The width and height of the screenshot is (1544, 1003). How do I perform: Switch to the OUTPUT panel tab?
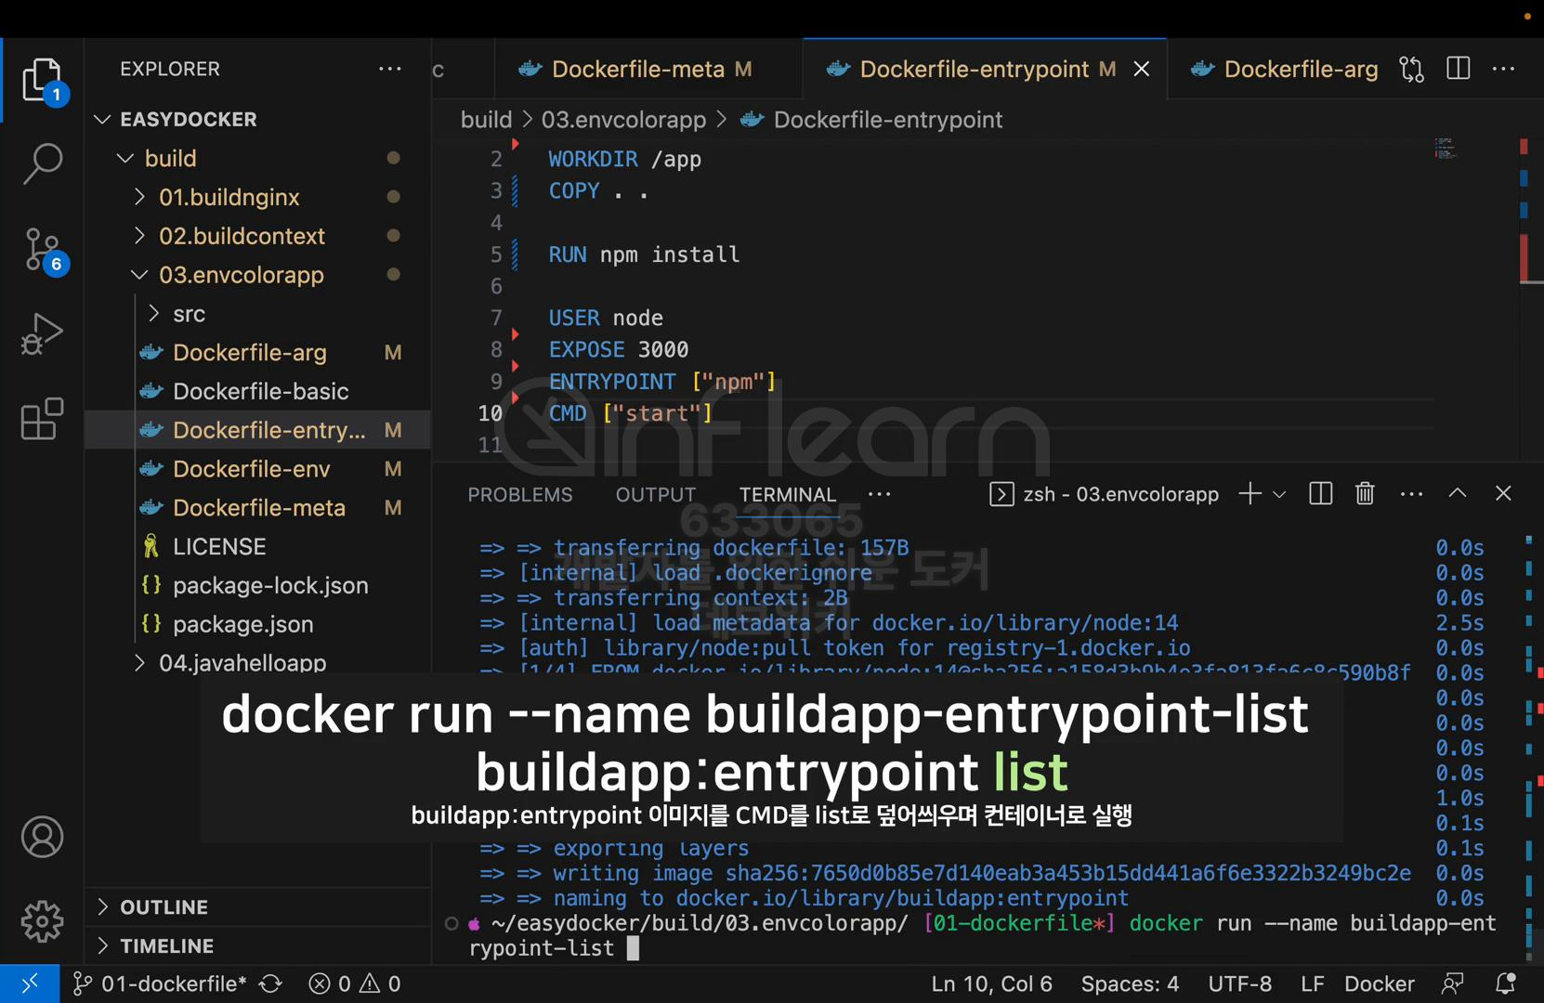click(656, 494)
